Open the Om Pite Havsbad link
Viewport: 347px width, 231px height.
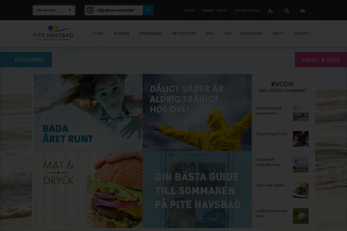pos(247,10)
